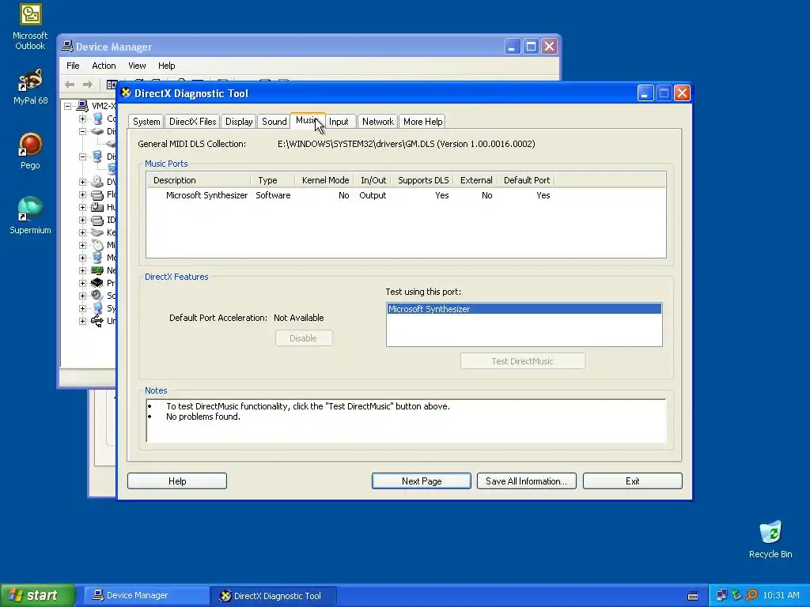Viewport: 810px width, 607px height.
Task: Open the More Help tab
Action: point(422,122)
